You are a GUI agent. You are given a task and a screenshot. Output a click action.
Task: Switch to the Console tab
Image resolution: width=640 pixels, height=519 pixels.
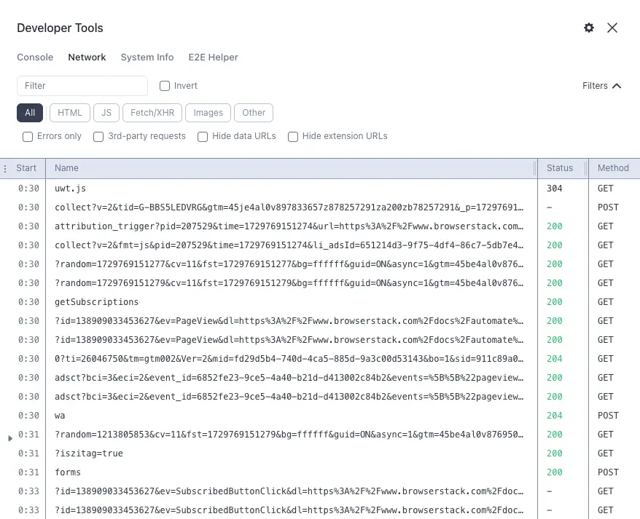(35, 58)
